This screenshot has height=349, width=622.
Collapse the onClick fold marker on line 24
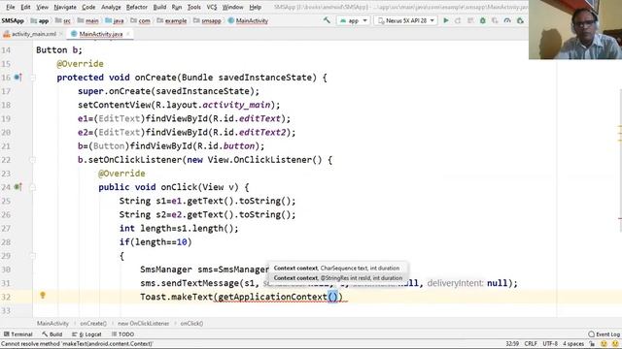pyautogui.click(x=33, y=187)
